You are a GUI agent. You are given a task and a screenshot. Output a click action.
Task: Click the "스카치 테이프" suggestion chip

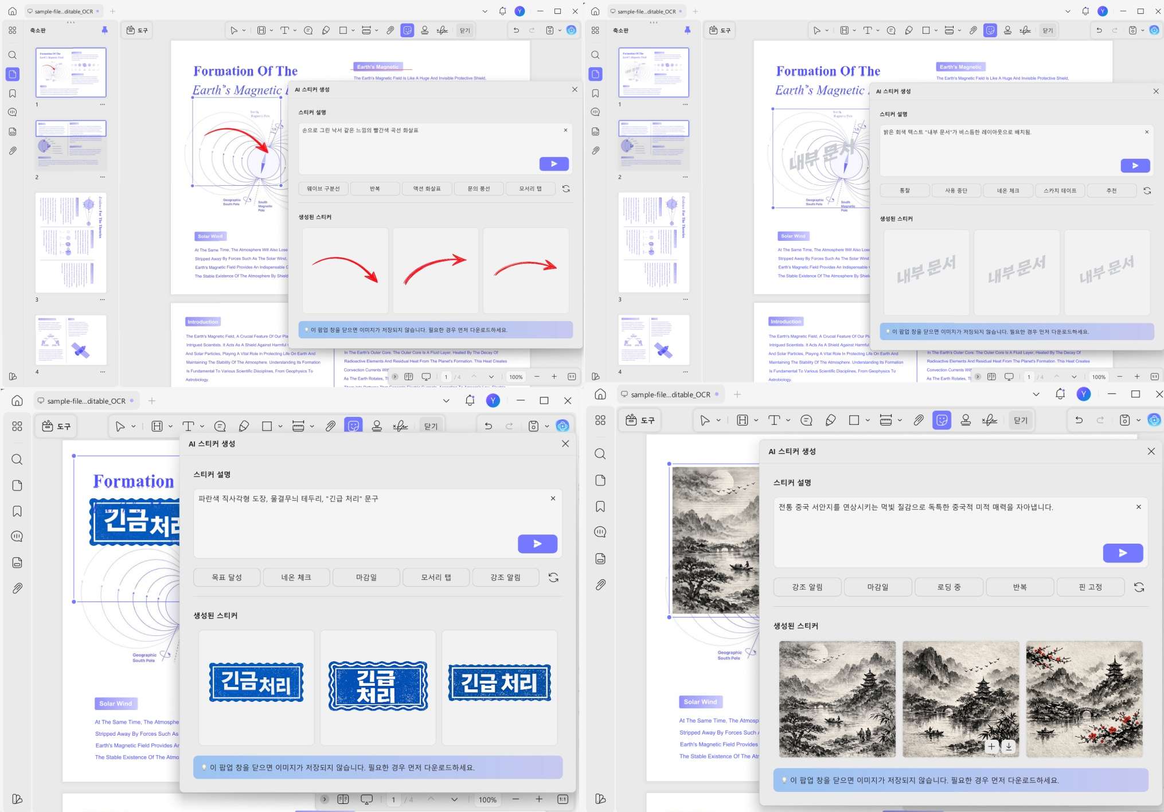point(1060,191)
